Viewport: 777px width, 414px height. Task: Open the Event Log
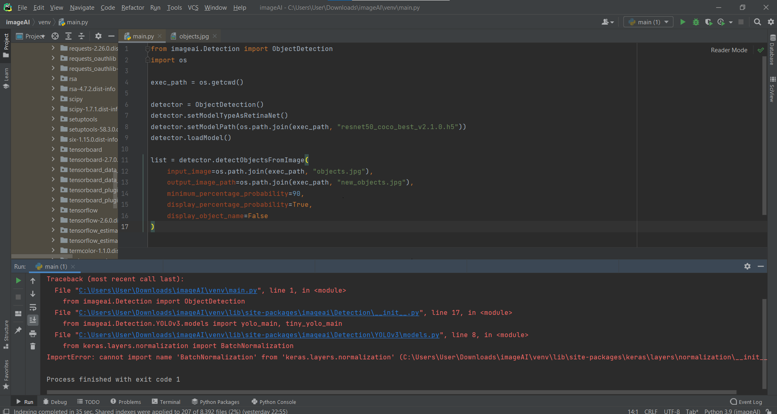point(746,402)
